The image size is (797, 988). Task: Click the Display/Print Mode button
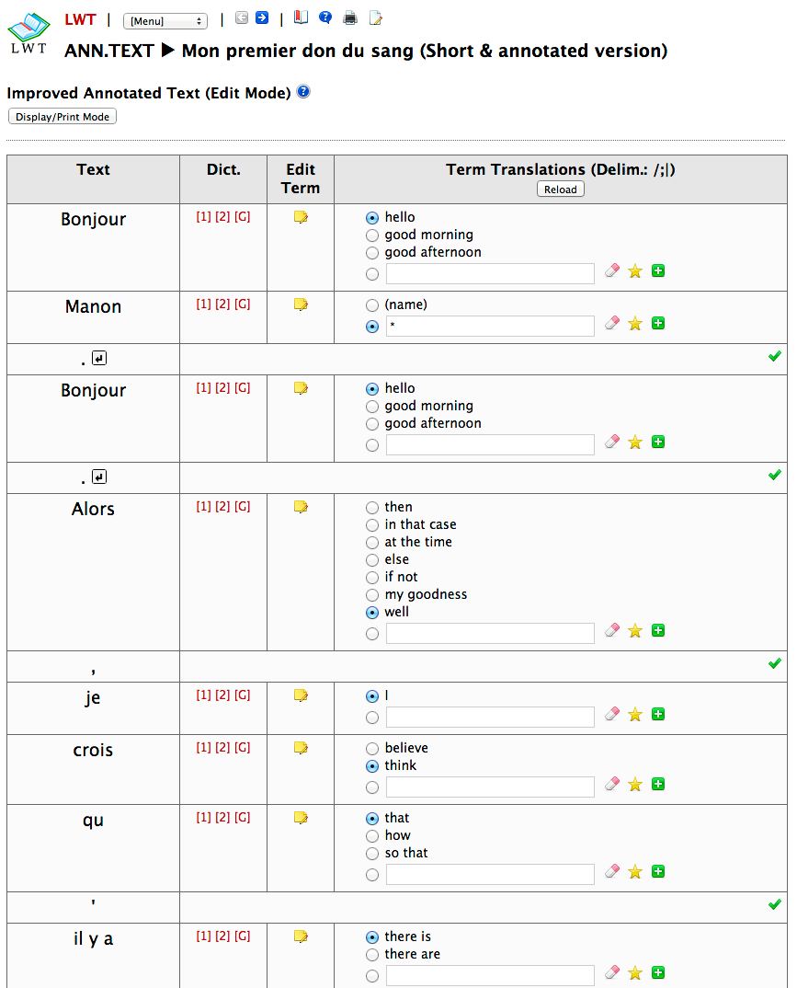pyautogui.click(x=63, y=117)
